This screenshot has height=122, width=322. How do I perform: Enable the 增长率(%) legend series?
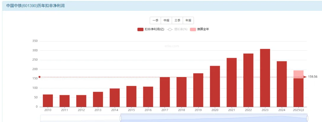177,29
